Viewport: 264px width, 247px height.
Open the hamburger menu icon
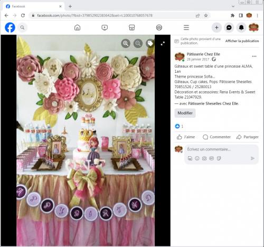coord(186,27)
